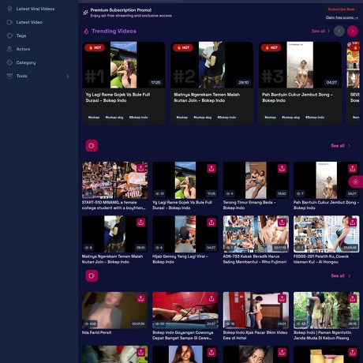Click share icon on ADN-733 video
The width and height of the screenshot is (363, 363).
[282, 223]
